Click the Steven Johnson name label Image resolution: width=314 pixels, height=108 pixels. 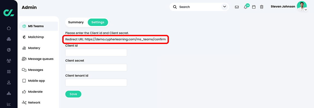click(x=283, y=7)
